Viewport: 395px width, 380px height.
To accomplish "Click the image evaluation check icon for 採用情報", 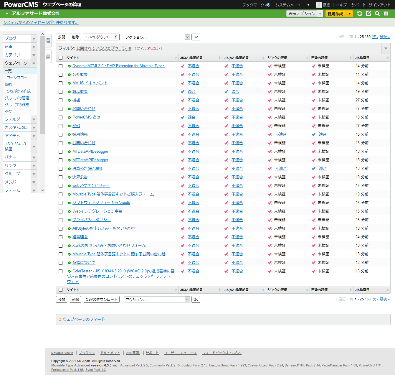I will (314, 134).
